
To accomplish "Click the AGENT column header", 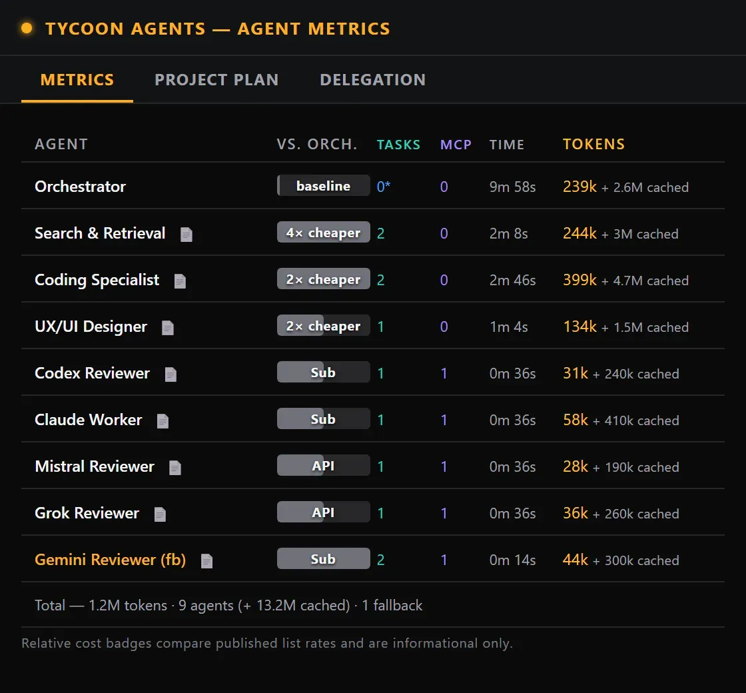I will coord(61,144).
